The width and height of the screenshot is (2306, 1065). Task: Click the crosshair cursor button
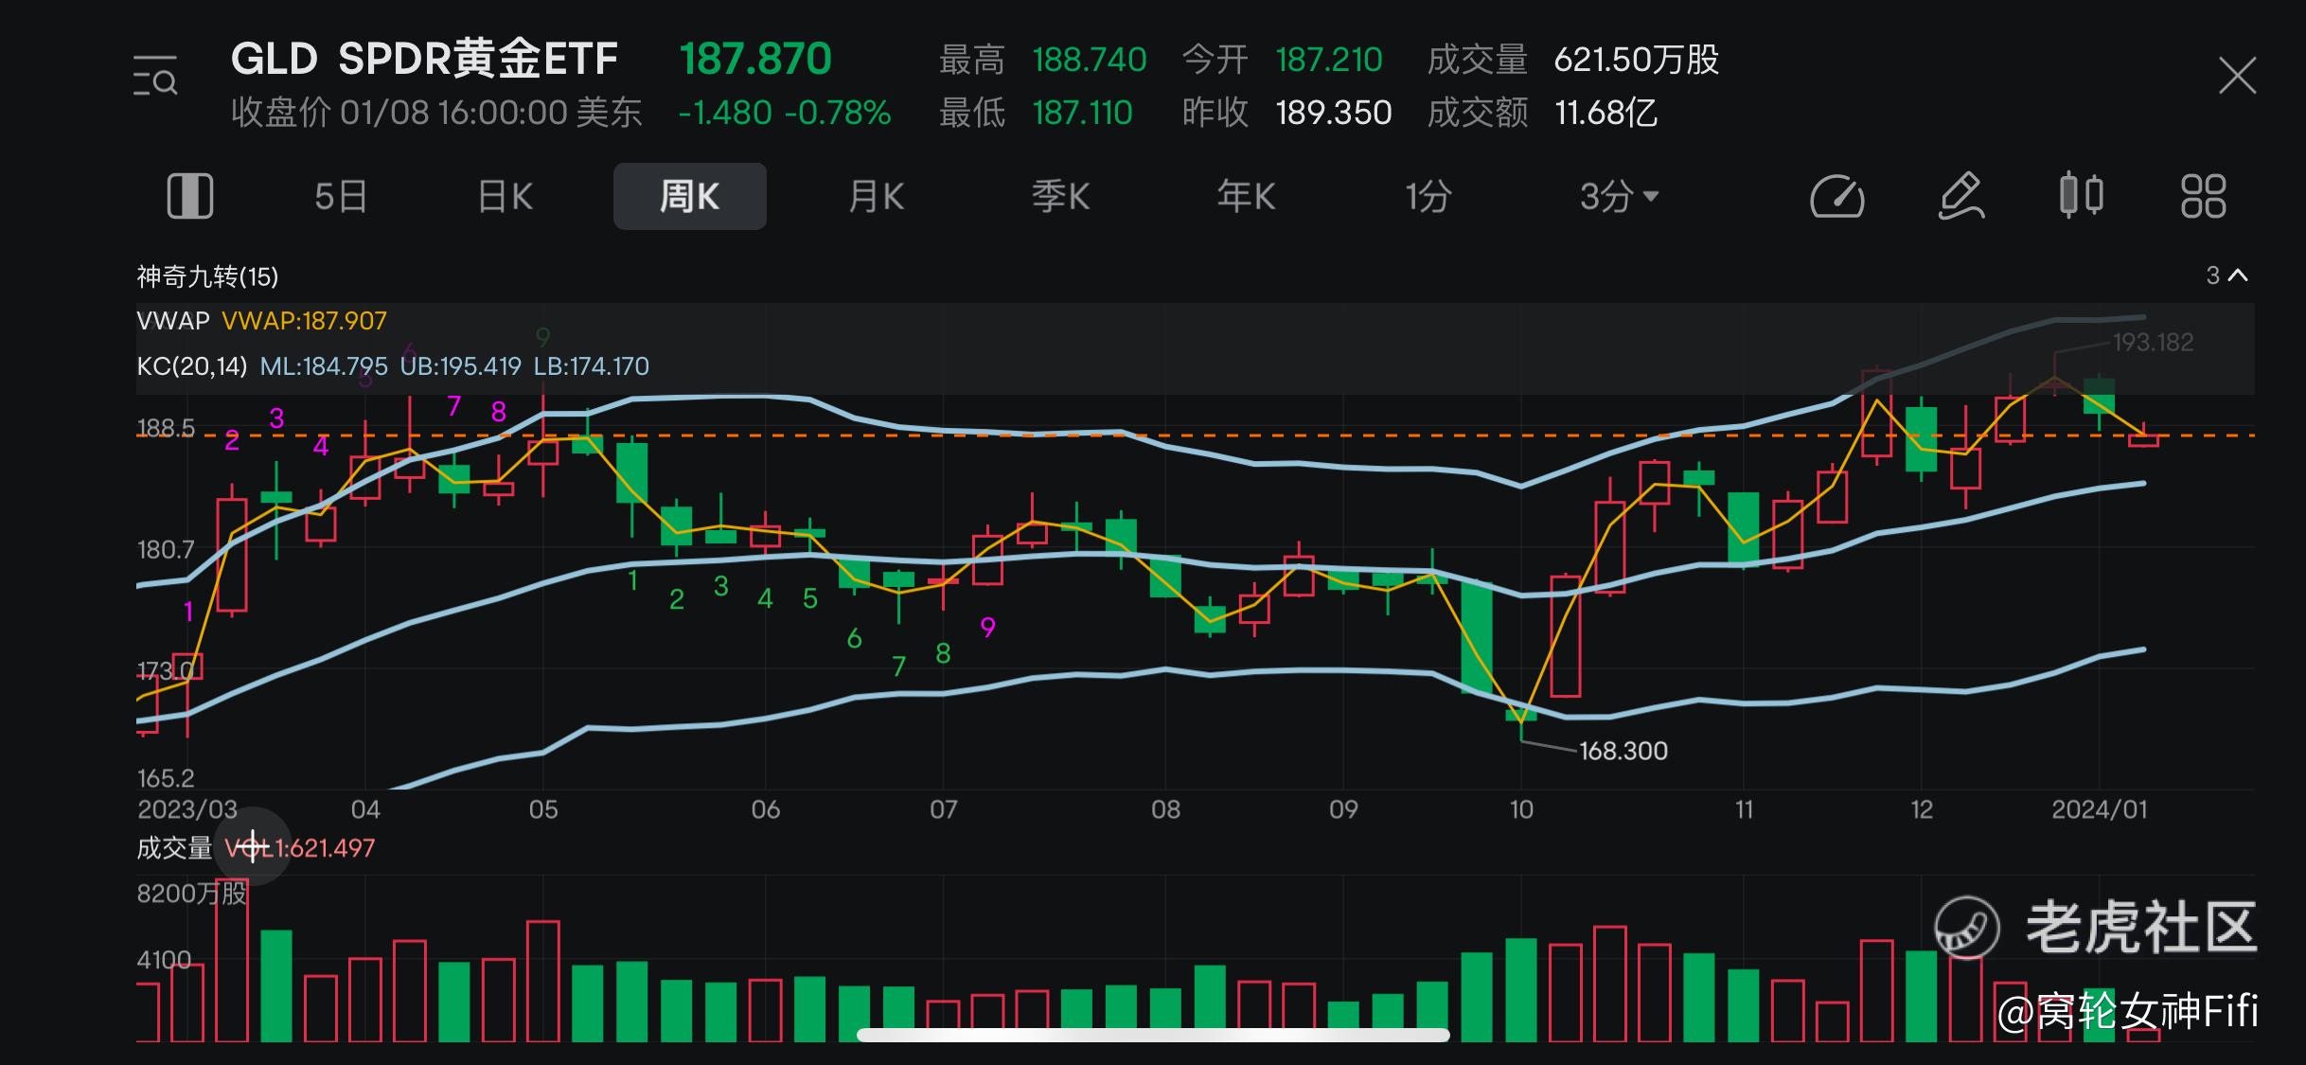252,846
